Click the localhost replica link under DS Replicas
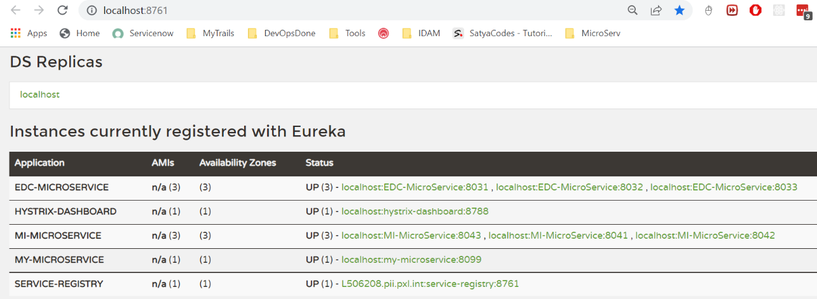This screenshot has height=299, width=817. tap(40, 95)
